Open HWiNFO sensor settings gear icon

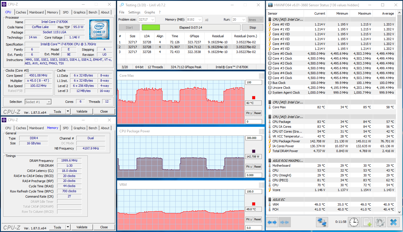(x=380, y=222)
